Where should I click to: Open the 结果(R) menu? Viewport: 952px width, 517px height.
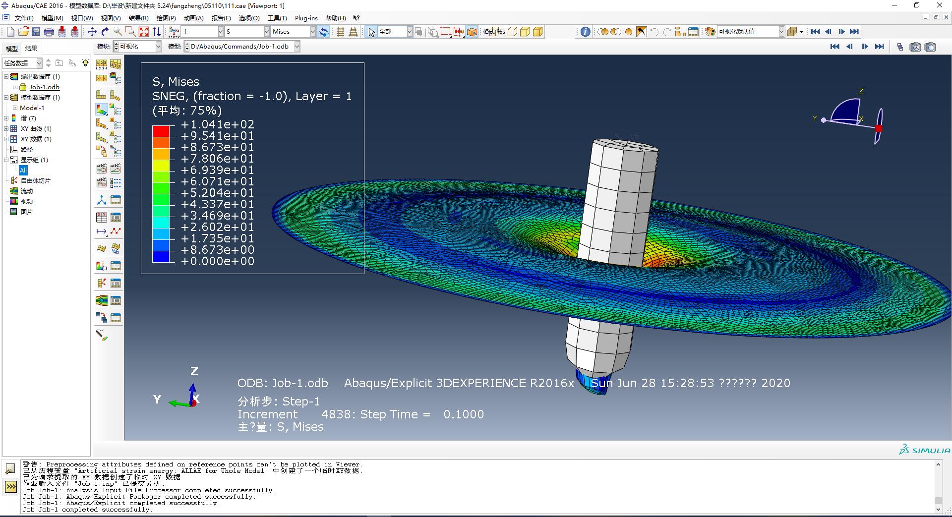pyautogui.click(x=138, y=18)
